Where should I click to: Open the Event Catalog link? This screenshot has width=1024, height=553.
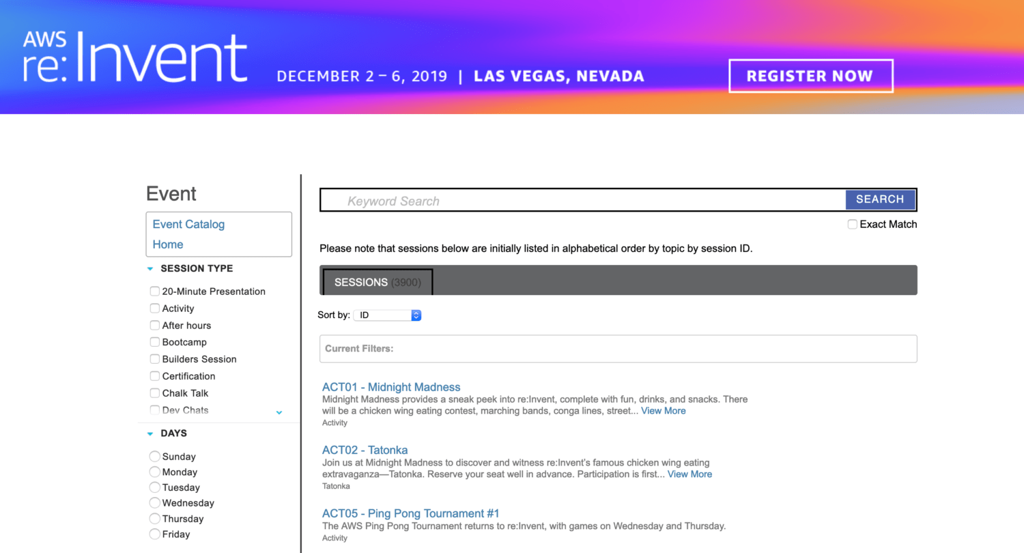(x=188, y=225)
